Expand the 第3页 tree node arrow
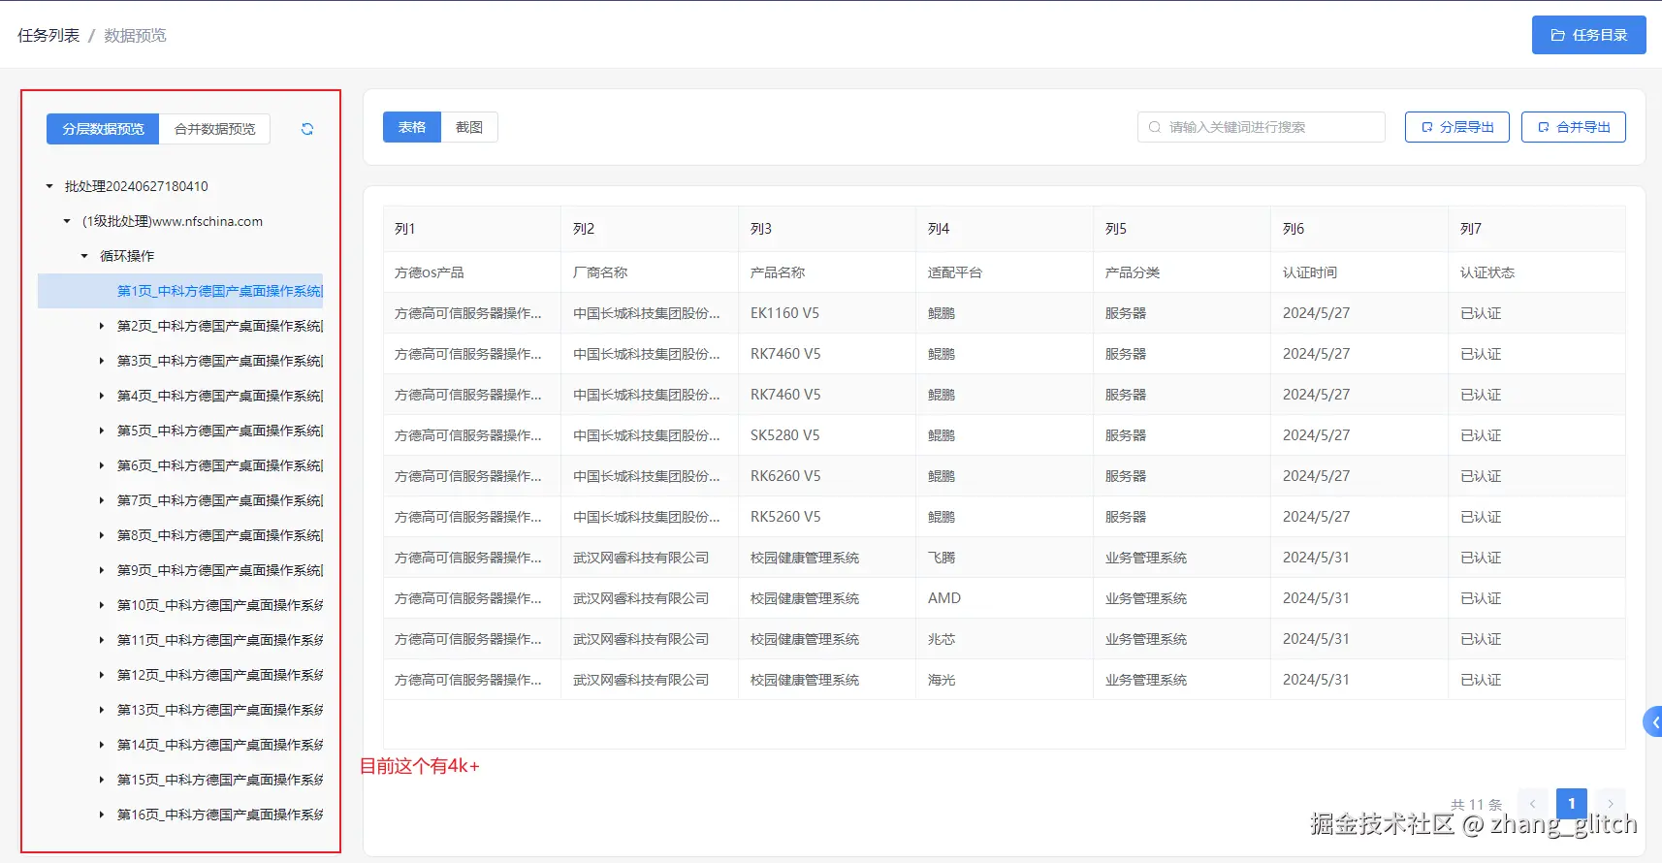The height and width of the screenshot is (863, 1662). point(101,361)
